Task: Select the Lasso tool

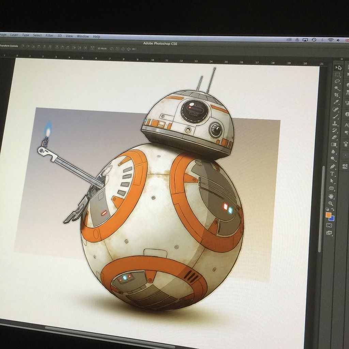Action: 338,81
